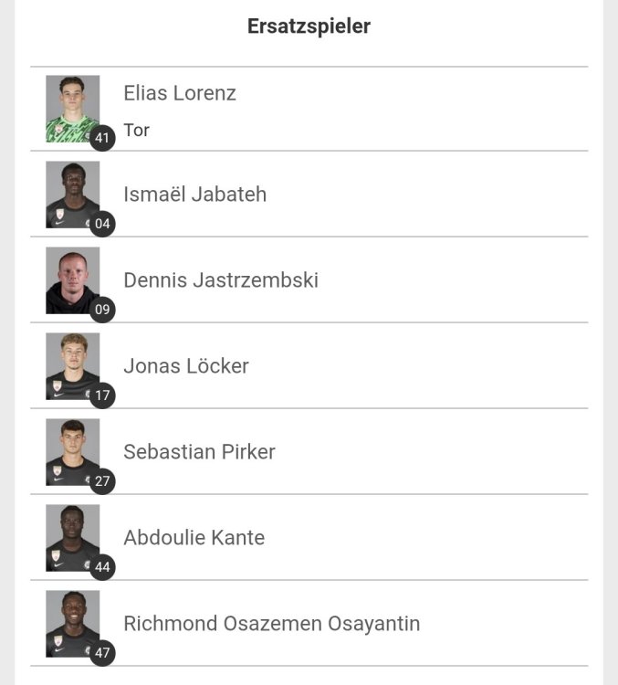The height and width of the screenshot is (685, 618).
Task: Open the Ismaël Jabateh name link
Action: [194, 195]
